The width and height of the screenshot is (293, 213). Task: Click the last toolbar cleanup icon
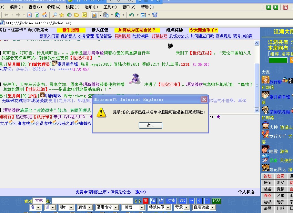coord(155,15)
